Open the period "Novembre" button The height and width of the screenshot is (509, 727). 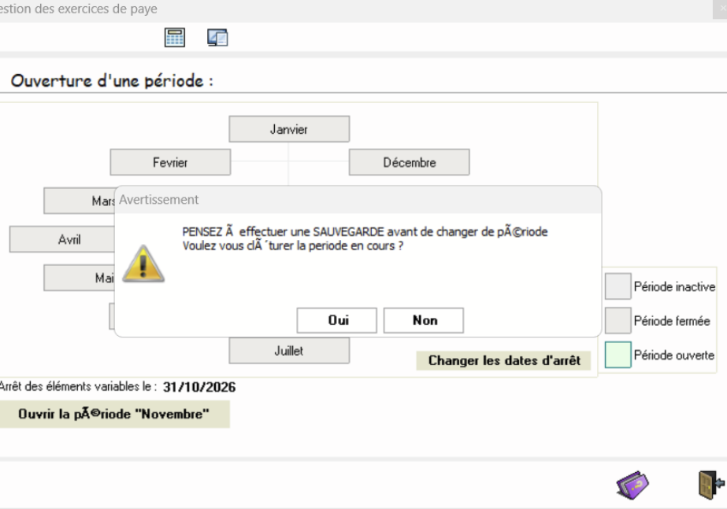click(114, 414)
